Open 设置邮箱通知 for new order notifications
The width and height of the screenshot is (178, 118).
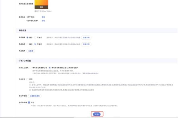35,96
